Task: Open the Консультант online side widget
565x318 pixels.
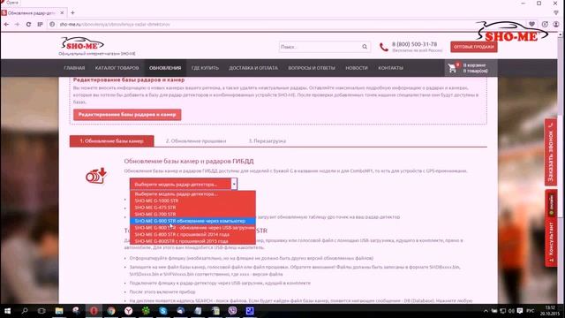Action: click(x=551, y=228)
